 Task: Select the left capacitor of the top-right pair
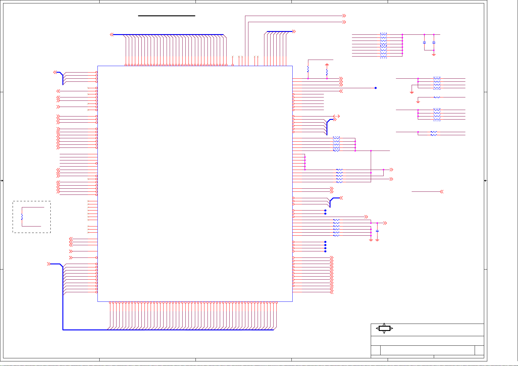coord(424,42)
